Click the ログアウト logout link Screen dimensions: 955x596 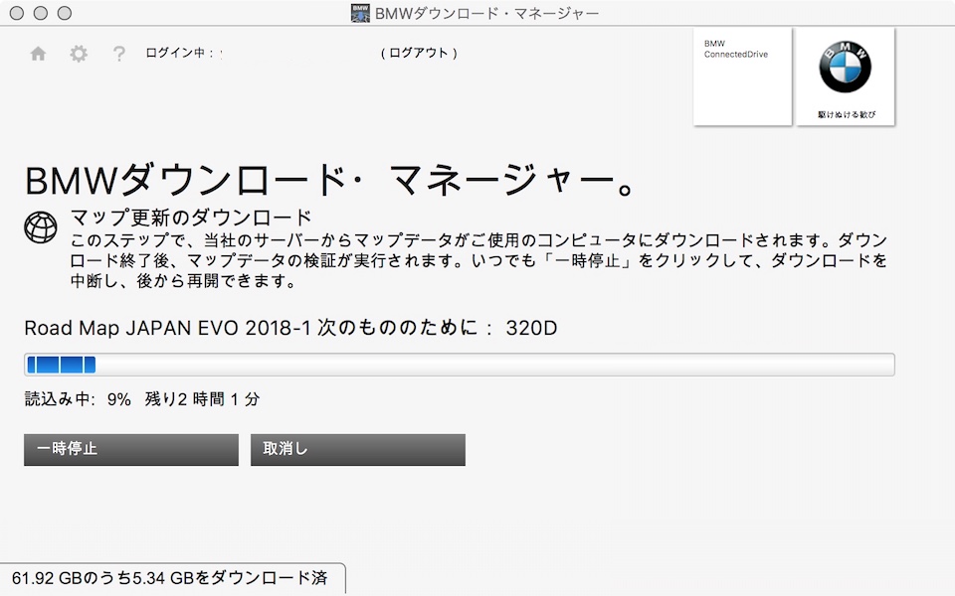(419, 53)
